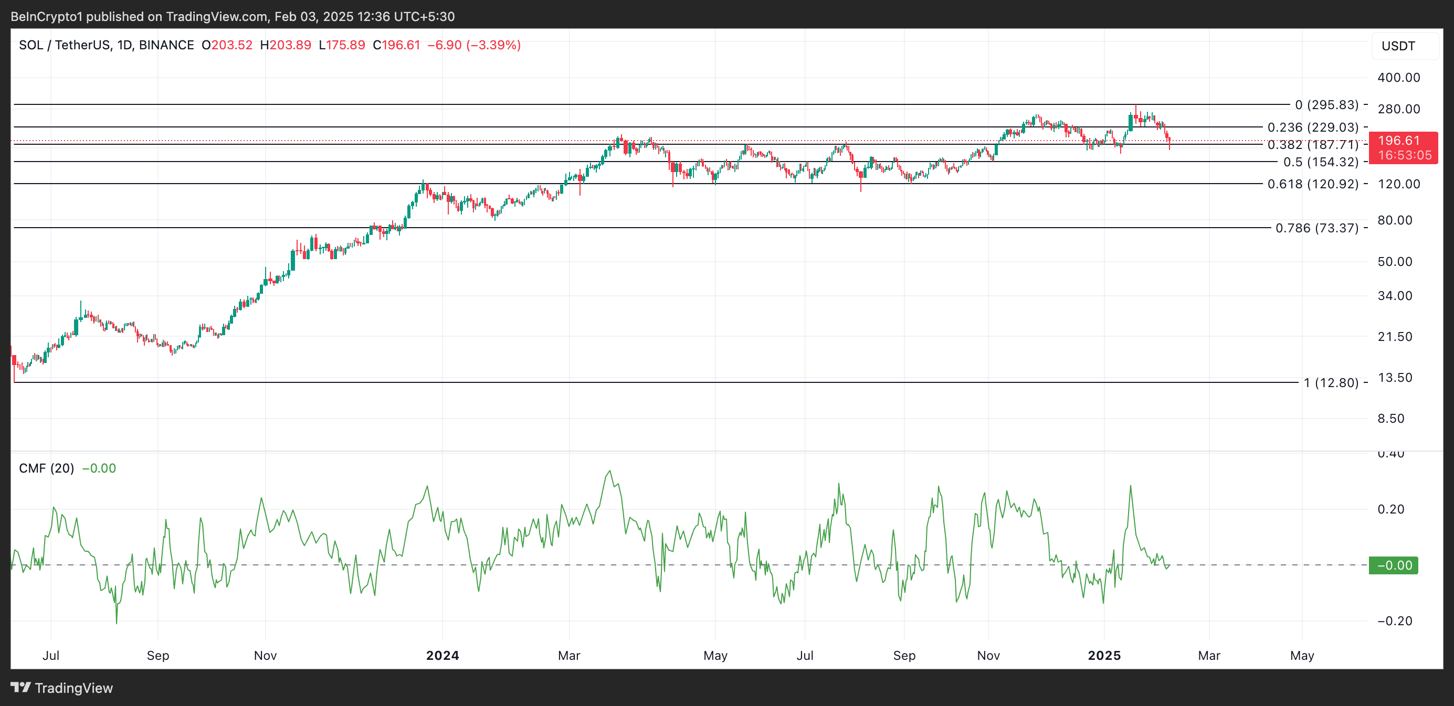Screen dimensions: 1454x706
Task: Select the 2024 label on the time axis
Action: point(444,655)
